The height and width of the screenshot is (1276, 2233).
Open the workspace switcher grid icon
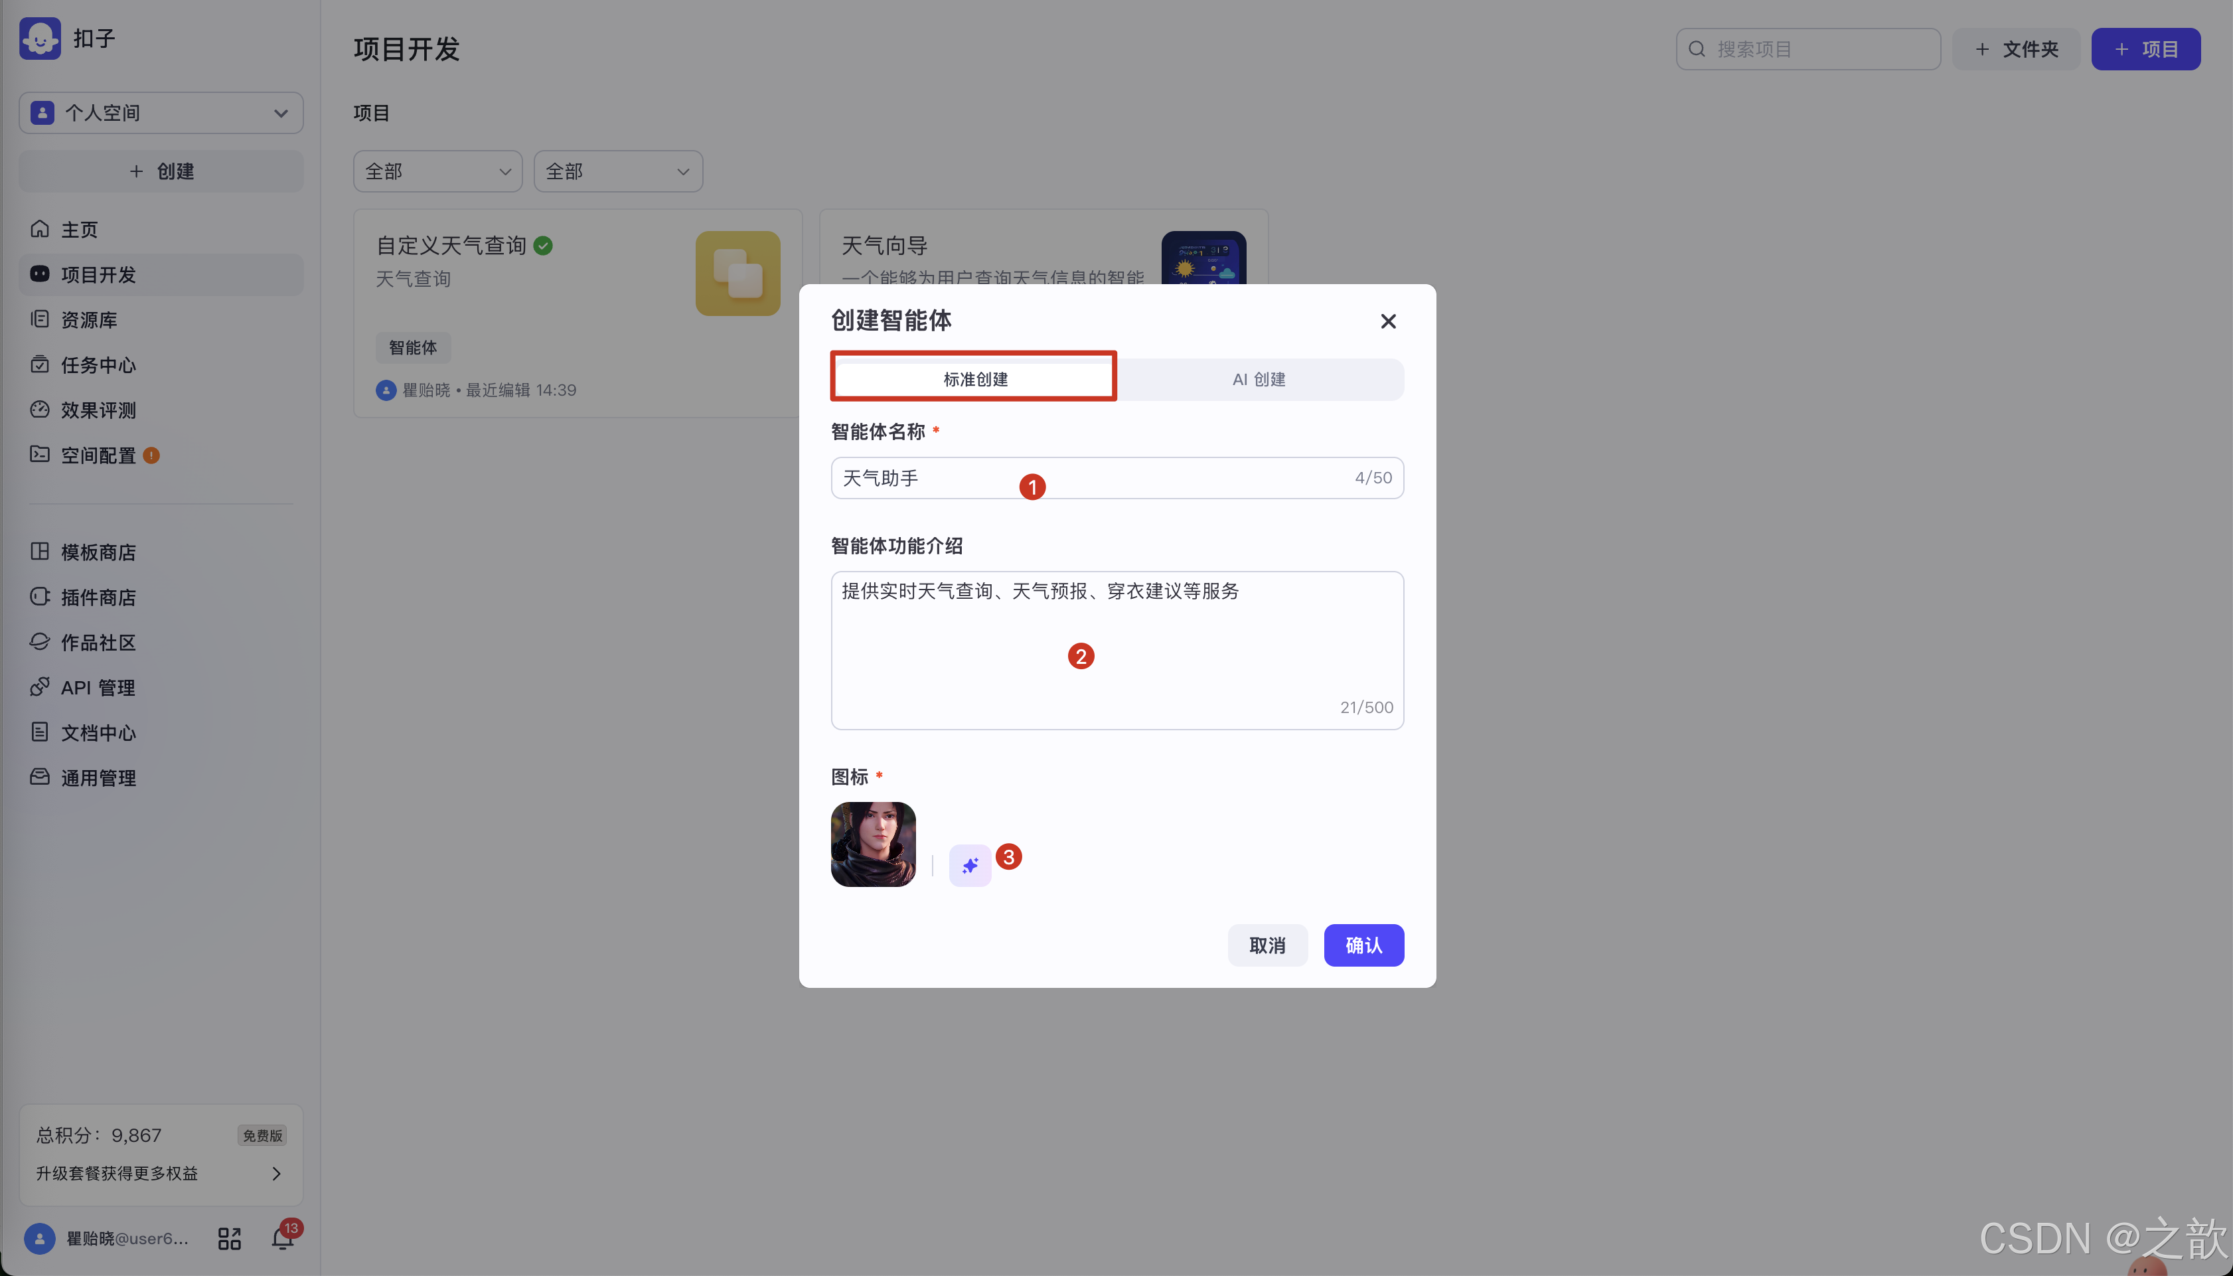tap(228, 1237)
